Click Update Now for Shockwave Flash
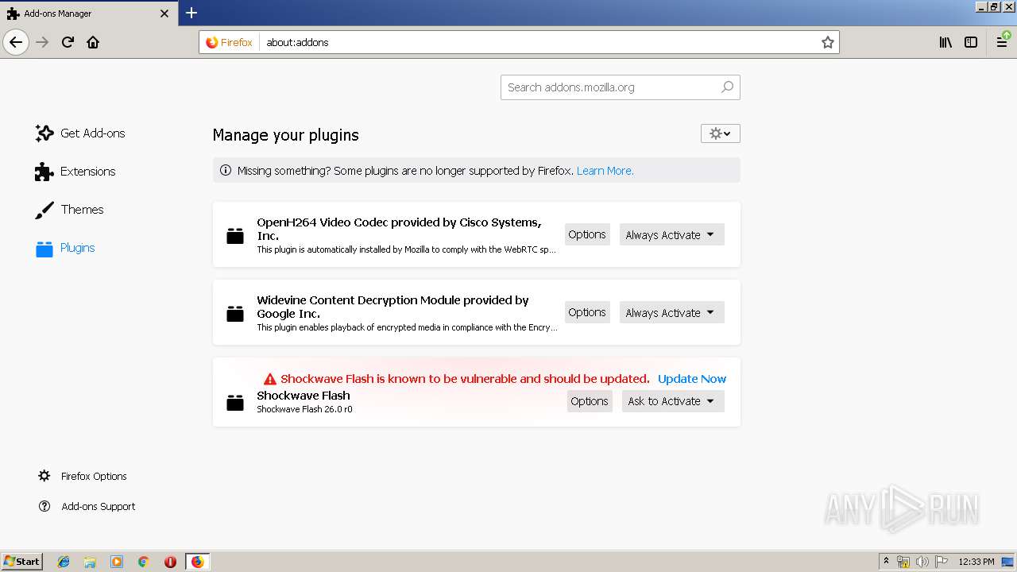Viewport: 1017px width, 572px height. pyautogui.click(x=692, y=379)
